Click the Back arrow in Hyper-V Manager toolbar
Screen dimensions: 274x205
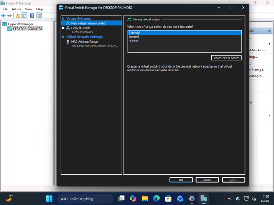pyautogui.click(x=3, y=15)
